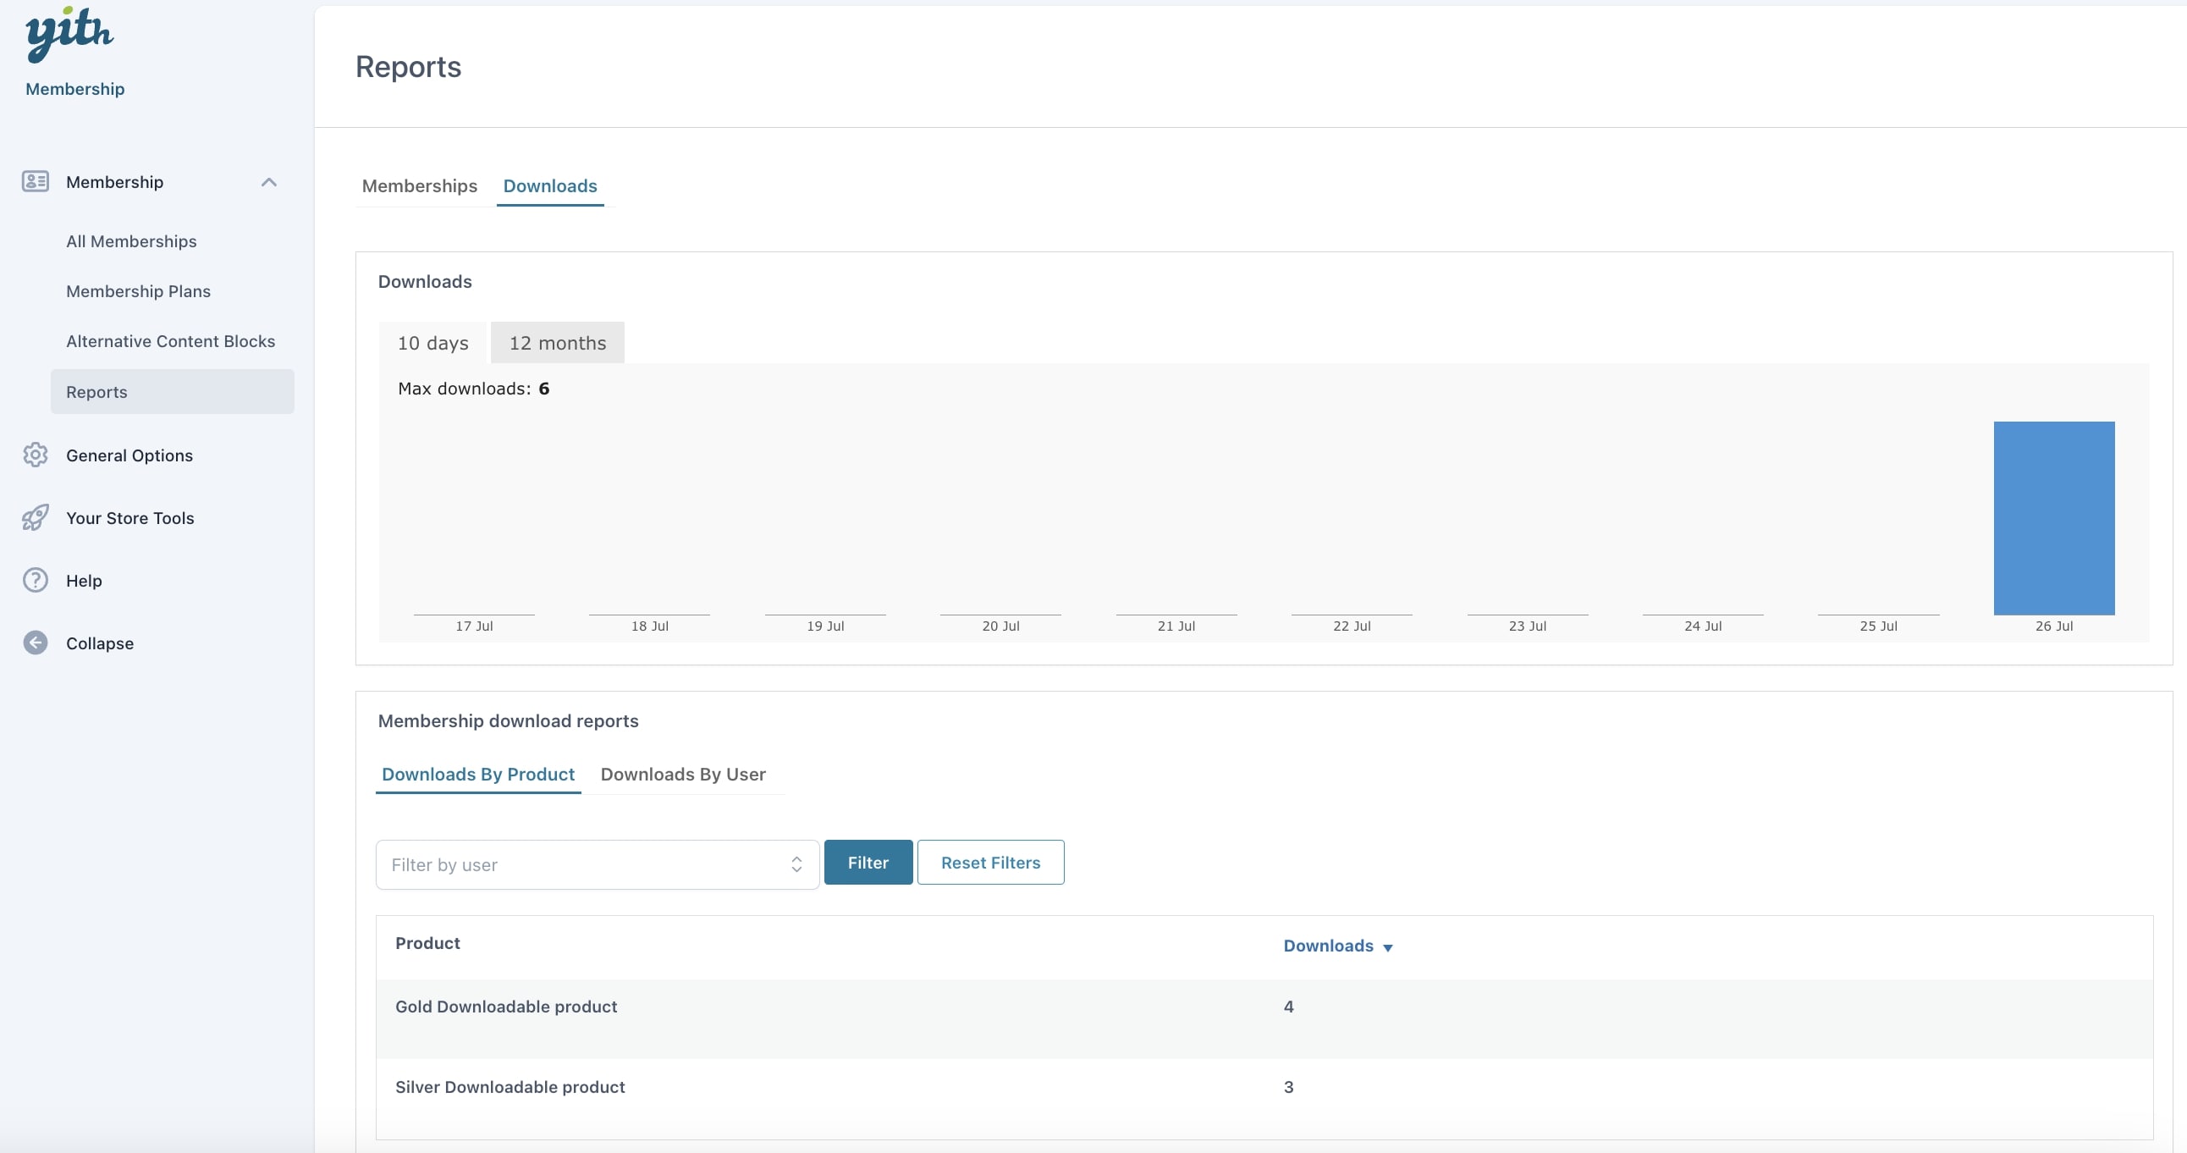Open the Filter by user dropdown
This screenshot has height=1153, width=2187.
(597, 864)
